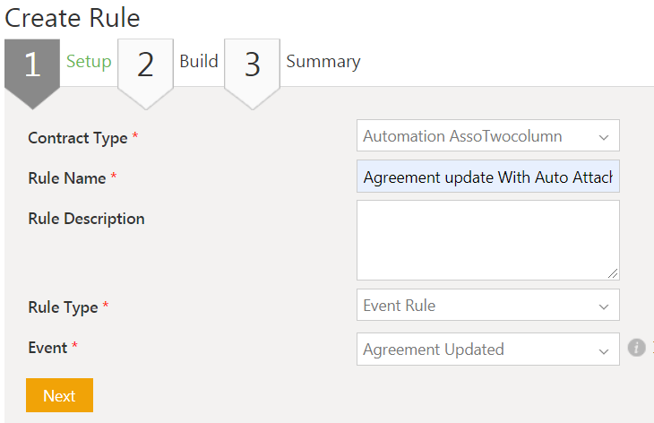This screenshot has width=654, height=423.
Task: Expand the Rule Type dropdown showing Event Rule
Action: (487, 306)
